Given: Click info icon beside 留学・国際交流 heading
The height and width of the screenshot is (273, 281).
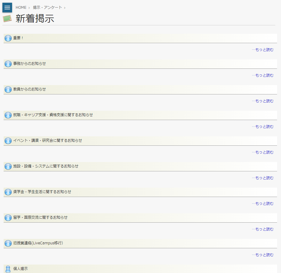Looking at the screenshot, I should 8,217.
